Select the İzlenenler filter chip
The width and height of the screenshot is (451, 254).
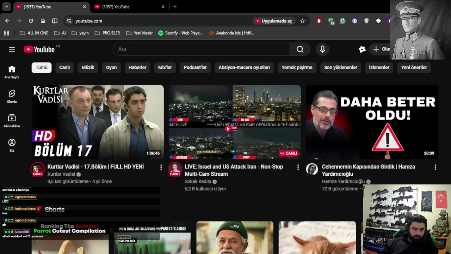[x=379, y=67]
